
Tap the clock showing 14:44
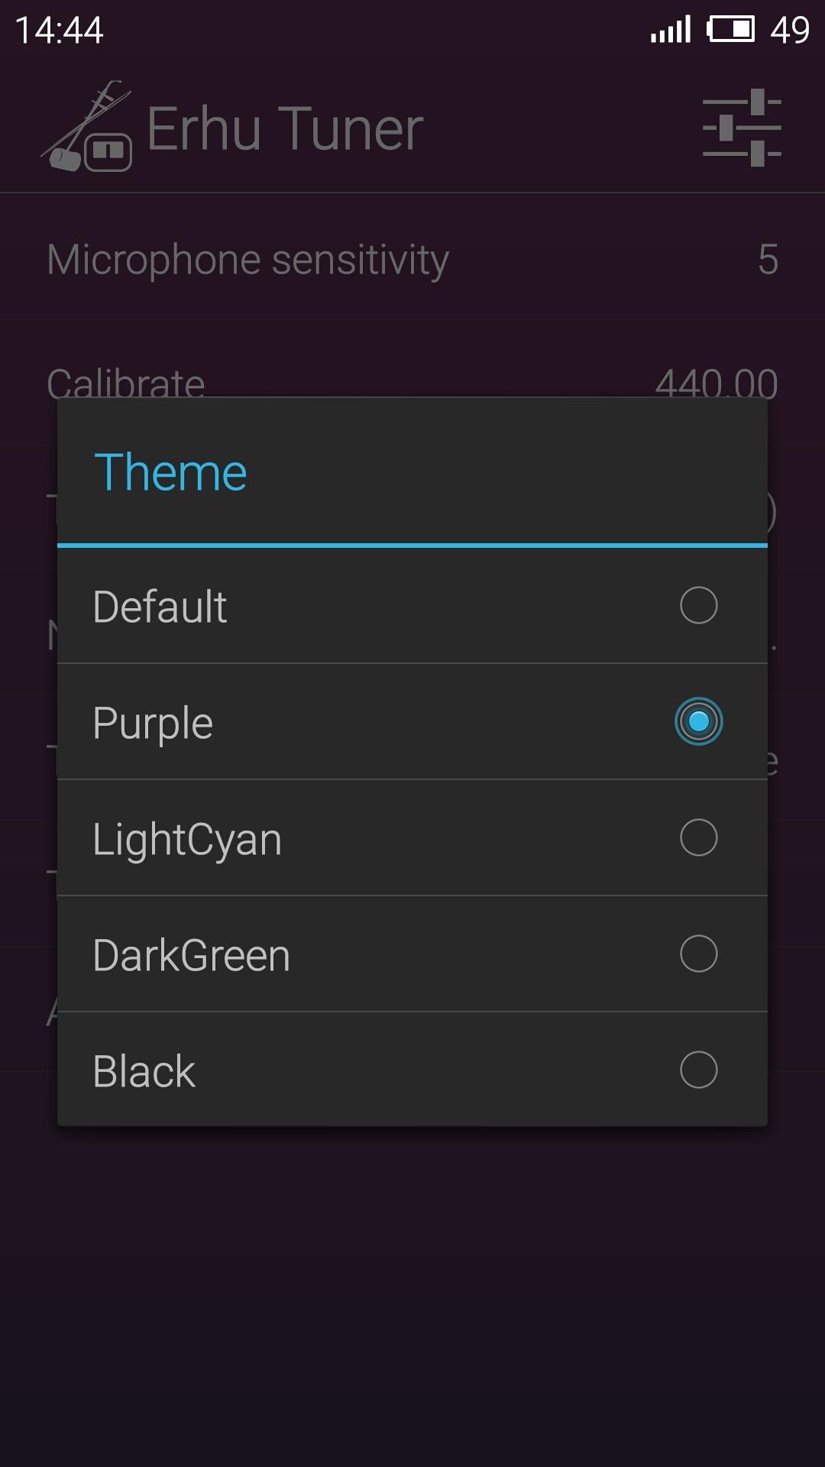(59, 31)
